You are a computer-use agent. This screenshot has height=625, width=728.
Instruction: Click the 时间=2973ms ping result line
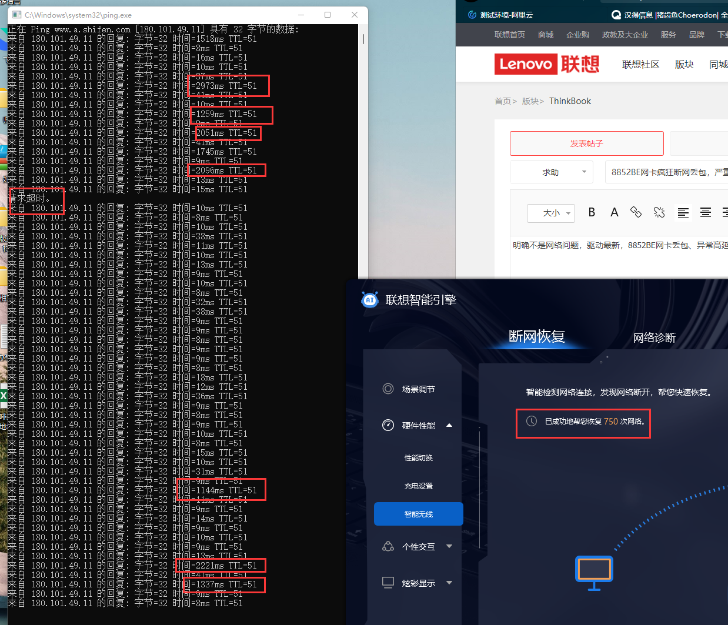pyautogui.click(x=132, y=86)
